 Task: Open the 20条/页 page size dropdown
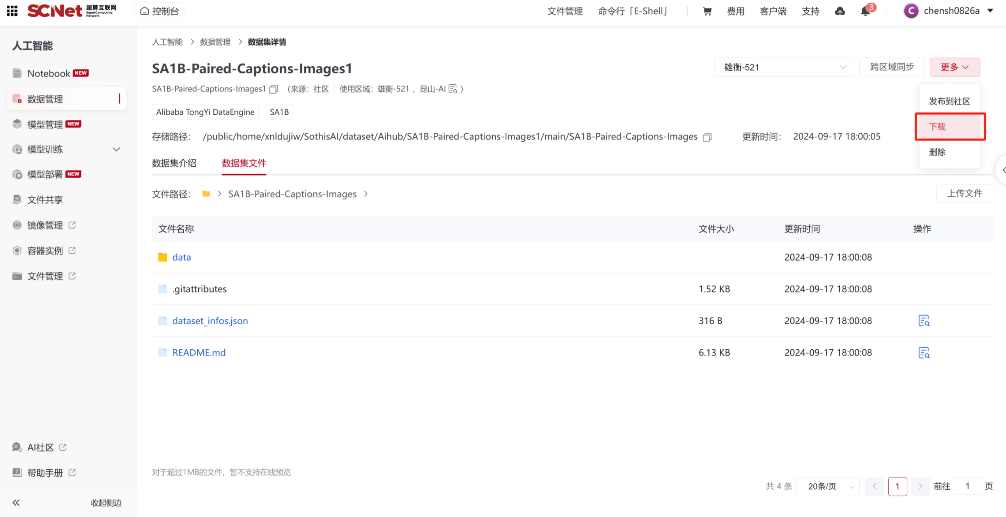(827, 486)
